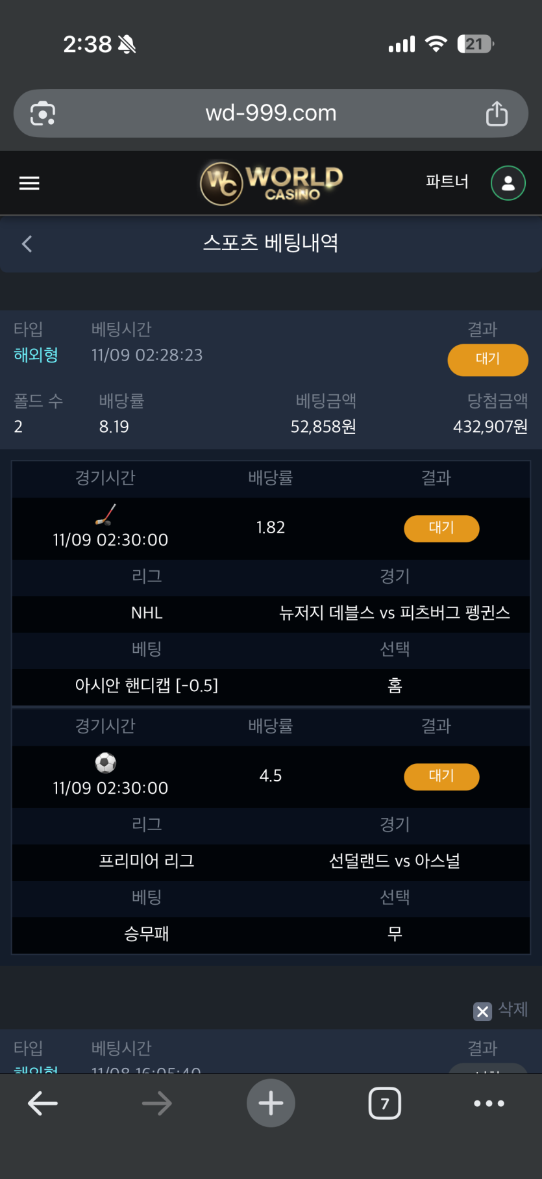The image size is (542, 1179).
Task: Tap the wd-999.com address bar
Action: pyautogui.click(x=271, y=114)
